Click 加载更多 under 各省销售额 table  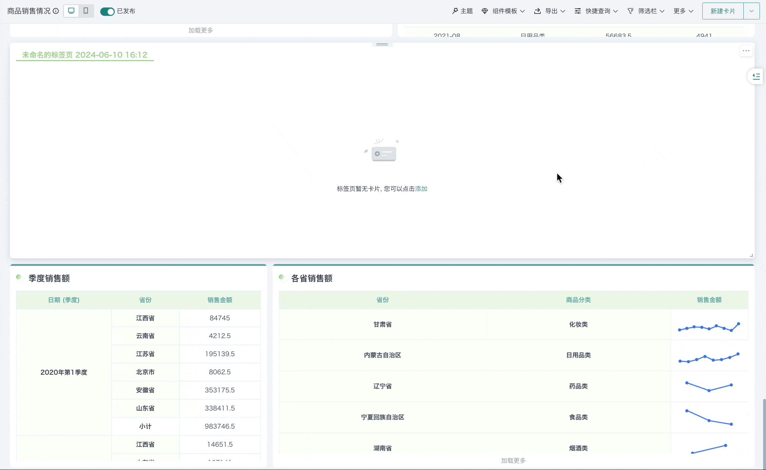pos(513,460)
